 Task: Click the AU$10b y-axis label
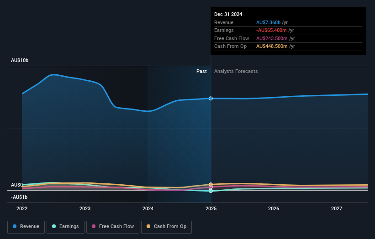pos(20,60)
